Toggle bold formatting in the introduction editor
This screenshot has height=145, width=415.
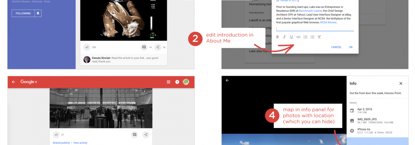277,37
